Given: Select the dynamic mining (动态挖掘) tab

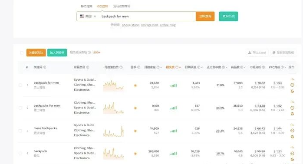Looking at the screenshot, I should point(102,6).
